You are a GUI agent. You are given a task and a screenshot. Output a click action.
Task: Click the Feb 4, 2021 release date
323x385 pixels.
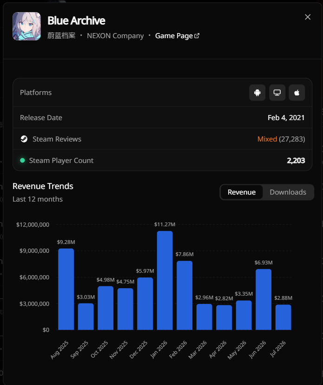[x=286, y=118]
